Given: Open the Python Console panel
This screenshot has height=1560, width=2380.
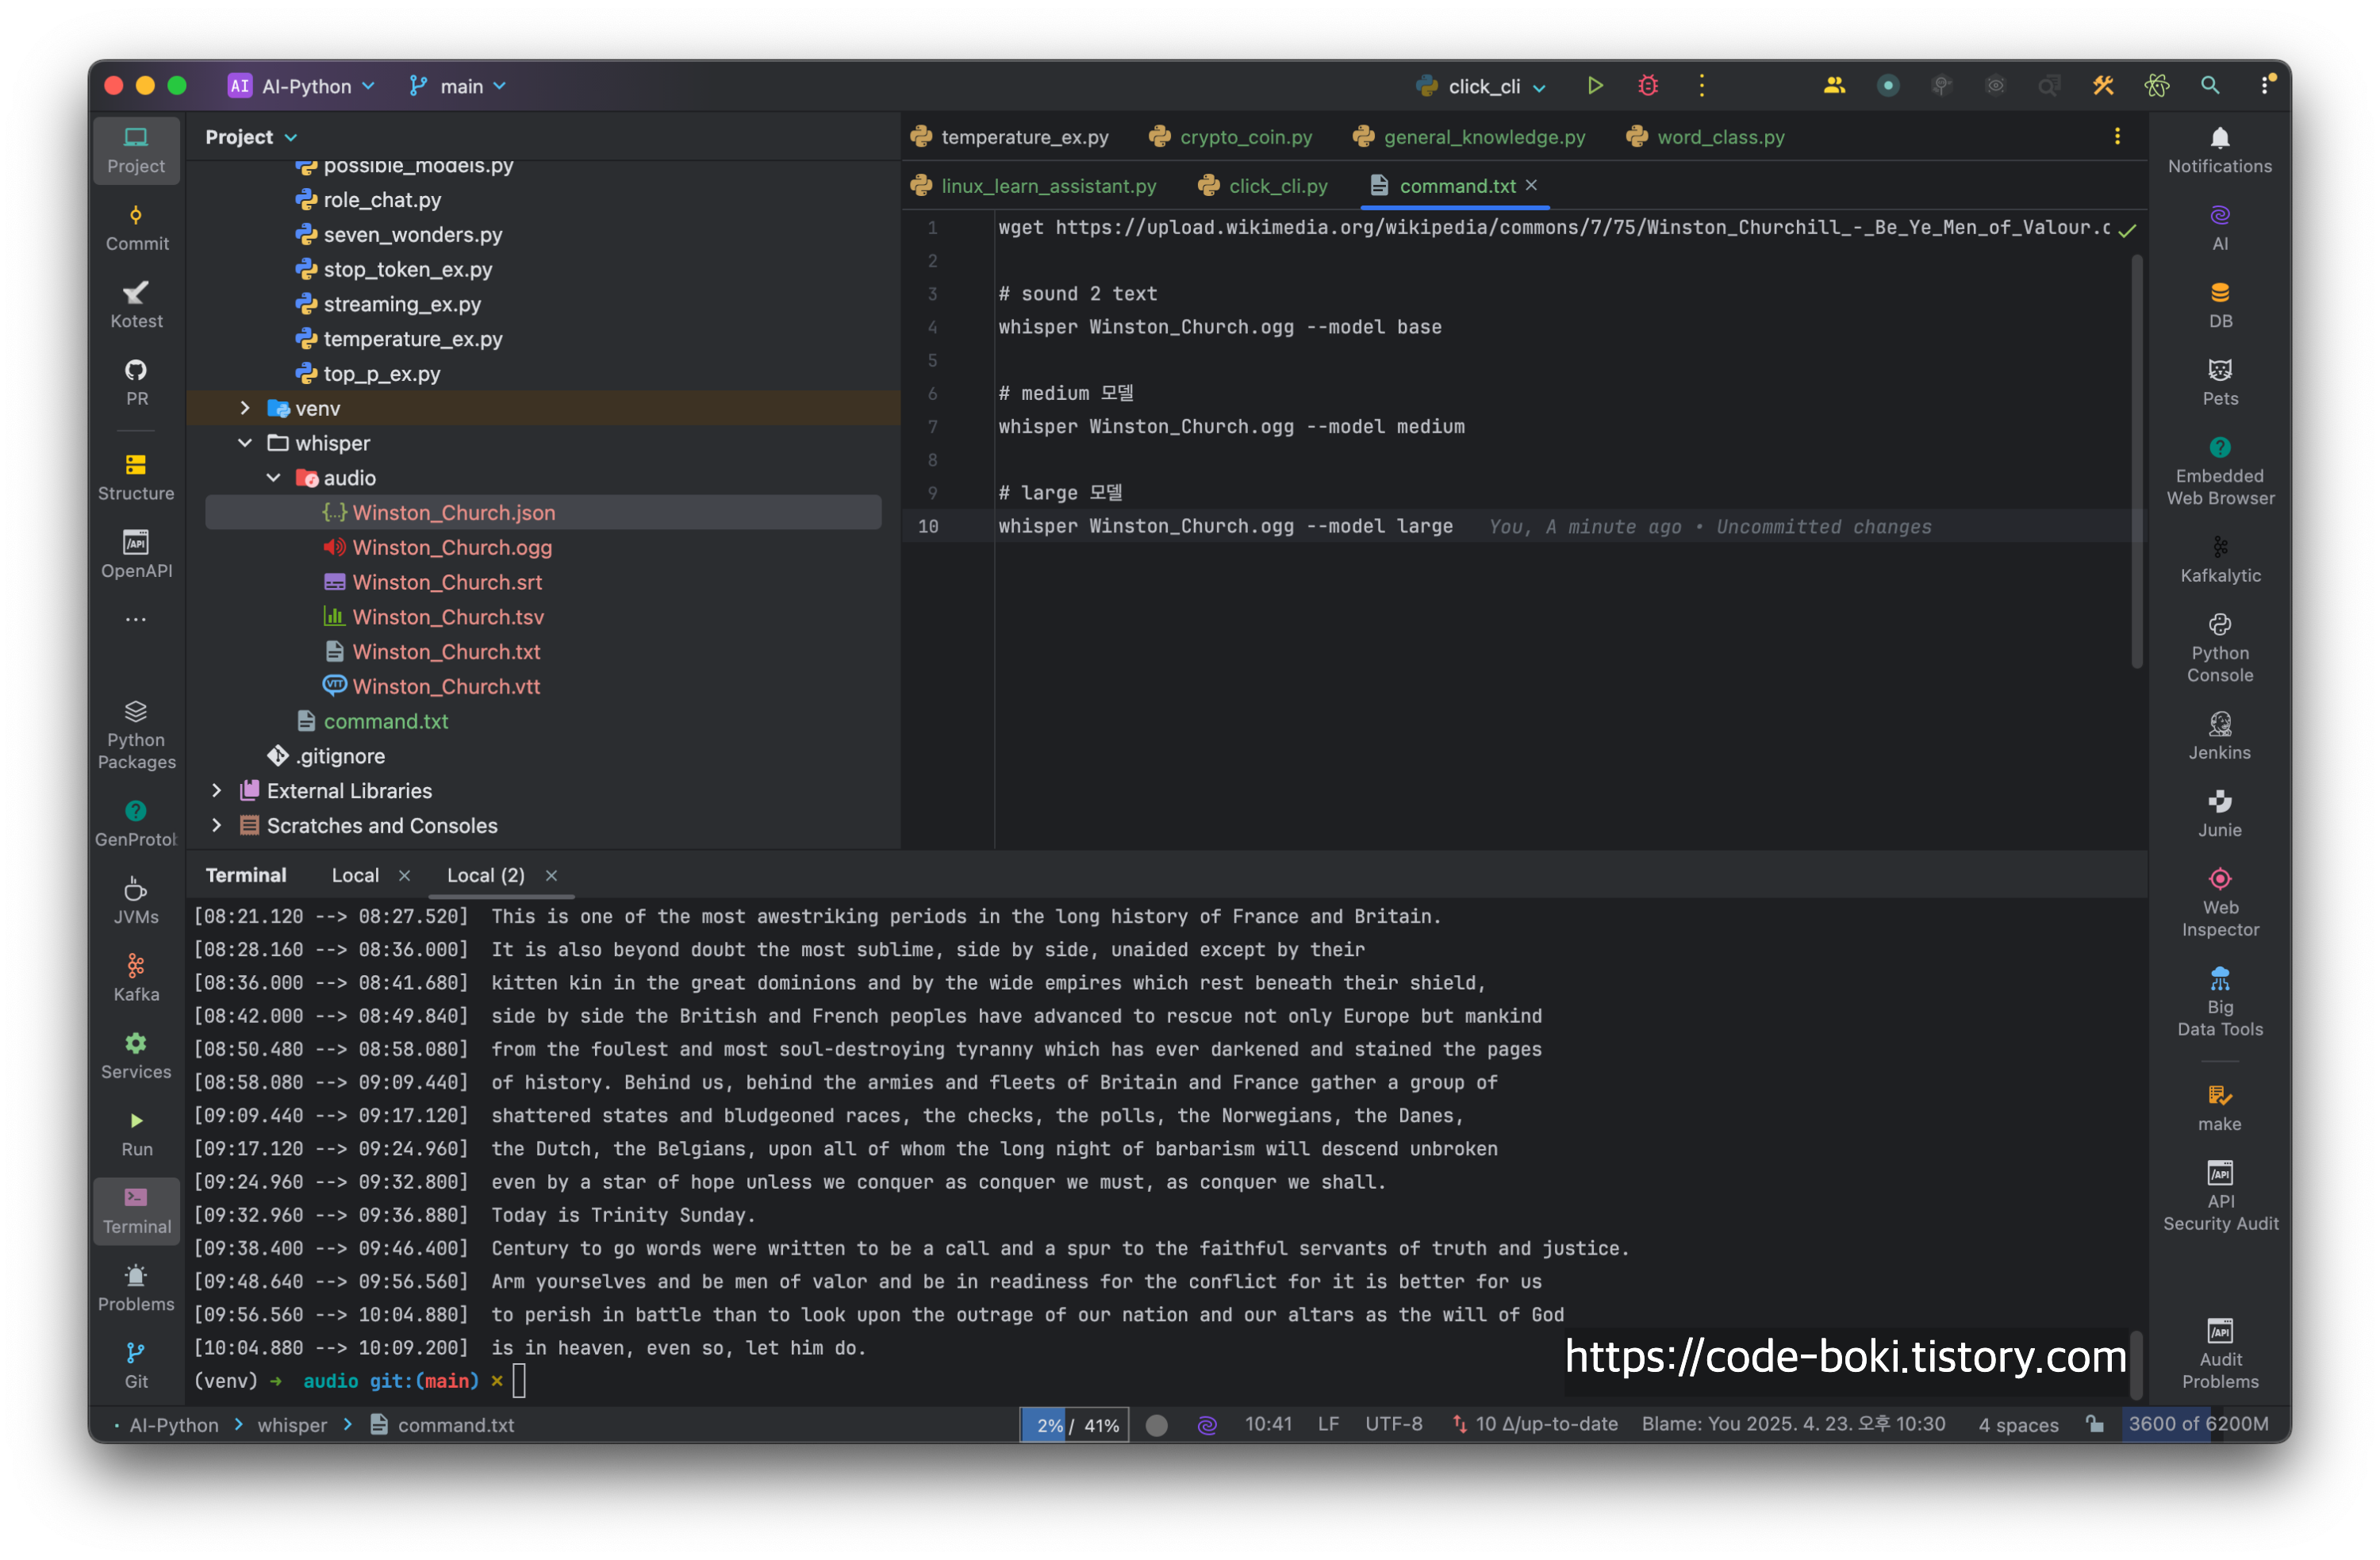Looking at the screenshot, I should [2219, 648].
